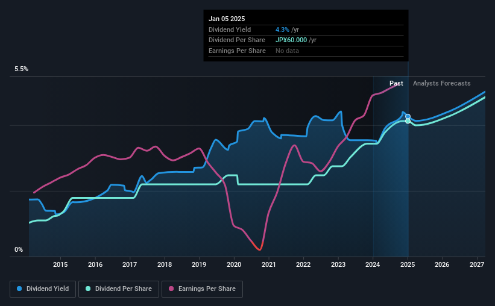Click Dividend Yield row label in tooltip
495x306 pixels.
pyautogui.click(x=230, y=30)
